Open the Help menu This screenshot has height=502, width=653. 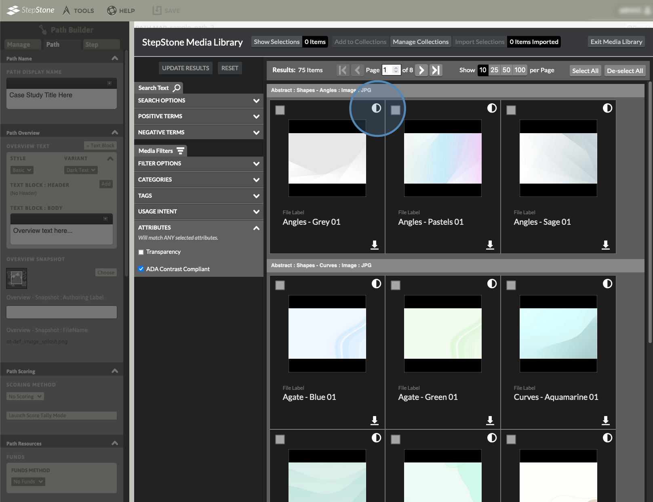121,10
